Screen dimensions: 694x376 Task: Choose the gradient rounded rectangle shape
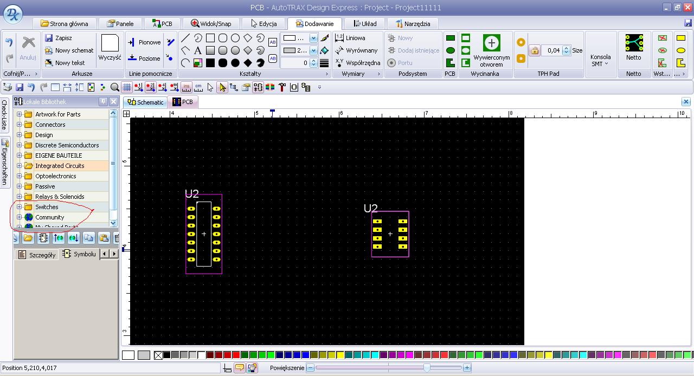[x=223, y=50]
